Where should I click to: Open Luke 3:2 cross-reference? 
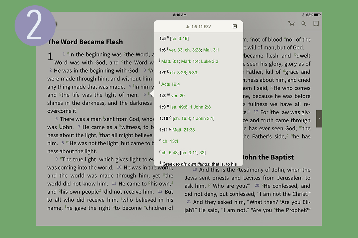(209, 61)
